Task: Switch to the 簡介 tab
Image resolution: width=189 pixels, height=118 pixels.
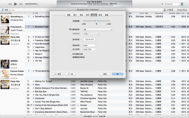Action: pyautogui.click(x=75, y=15)
